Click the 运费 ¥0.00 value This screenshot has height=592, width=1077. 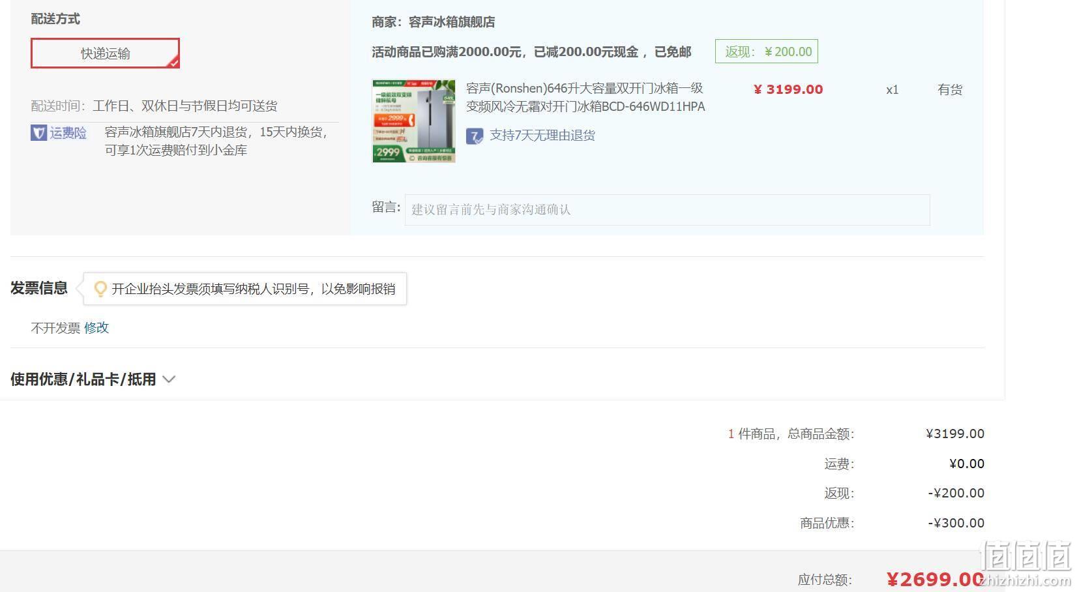click(x=967, y=464)
